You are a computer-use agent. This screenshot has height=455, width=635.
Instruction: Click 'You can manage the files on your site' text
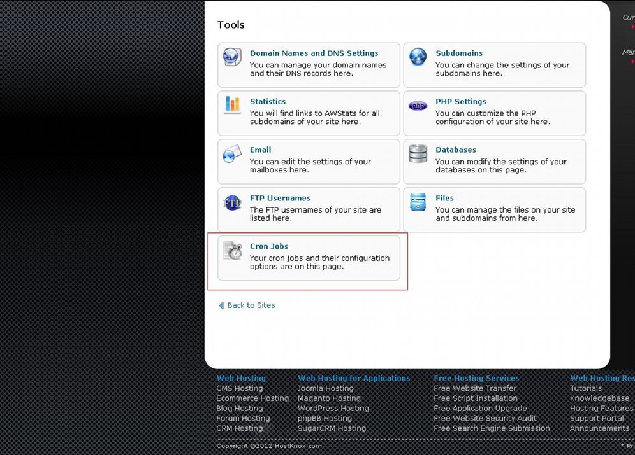506,214
